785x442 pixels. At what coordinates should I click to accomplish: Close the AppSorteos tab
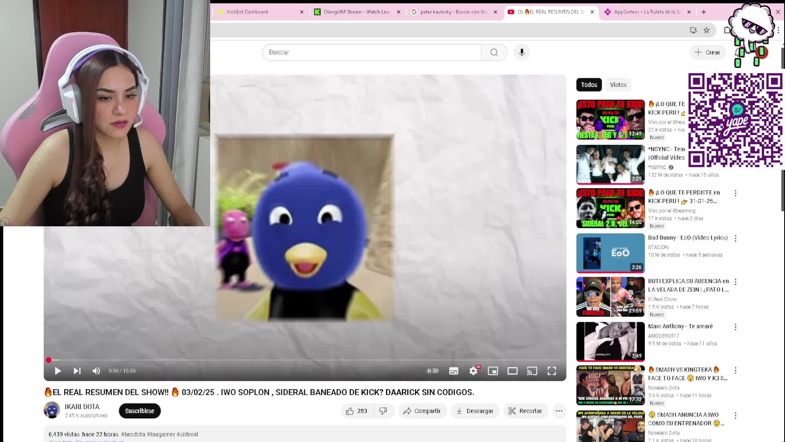689,12
